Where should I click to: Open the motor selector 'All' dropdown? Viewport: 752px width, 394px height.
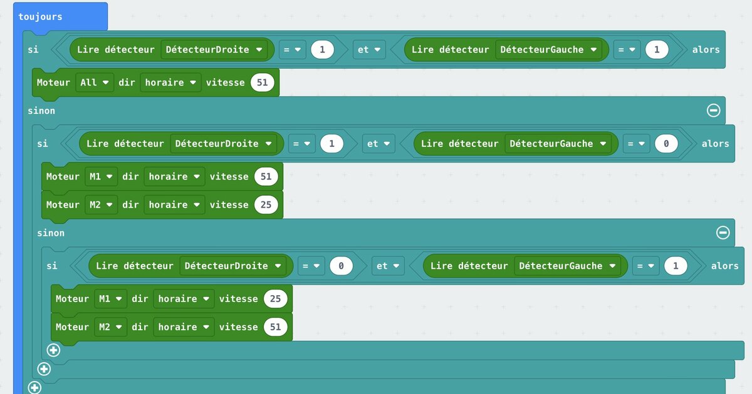pos(95,82)
